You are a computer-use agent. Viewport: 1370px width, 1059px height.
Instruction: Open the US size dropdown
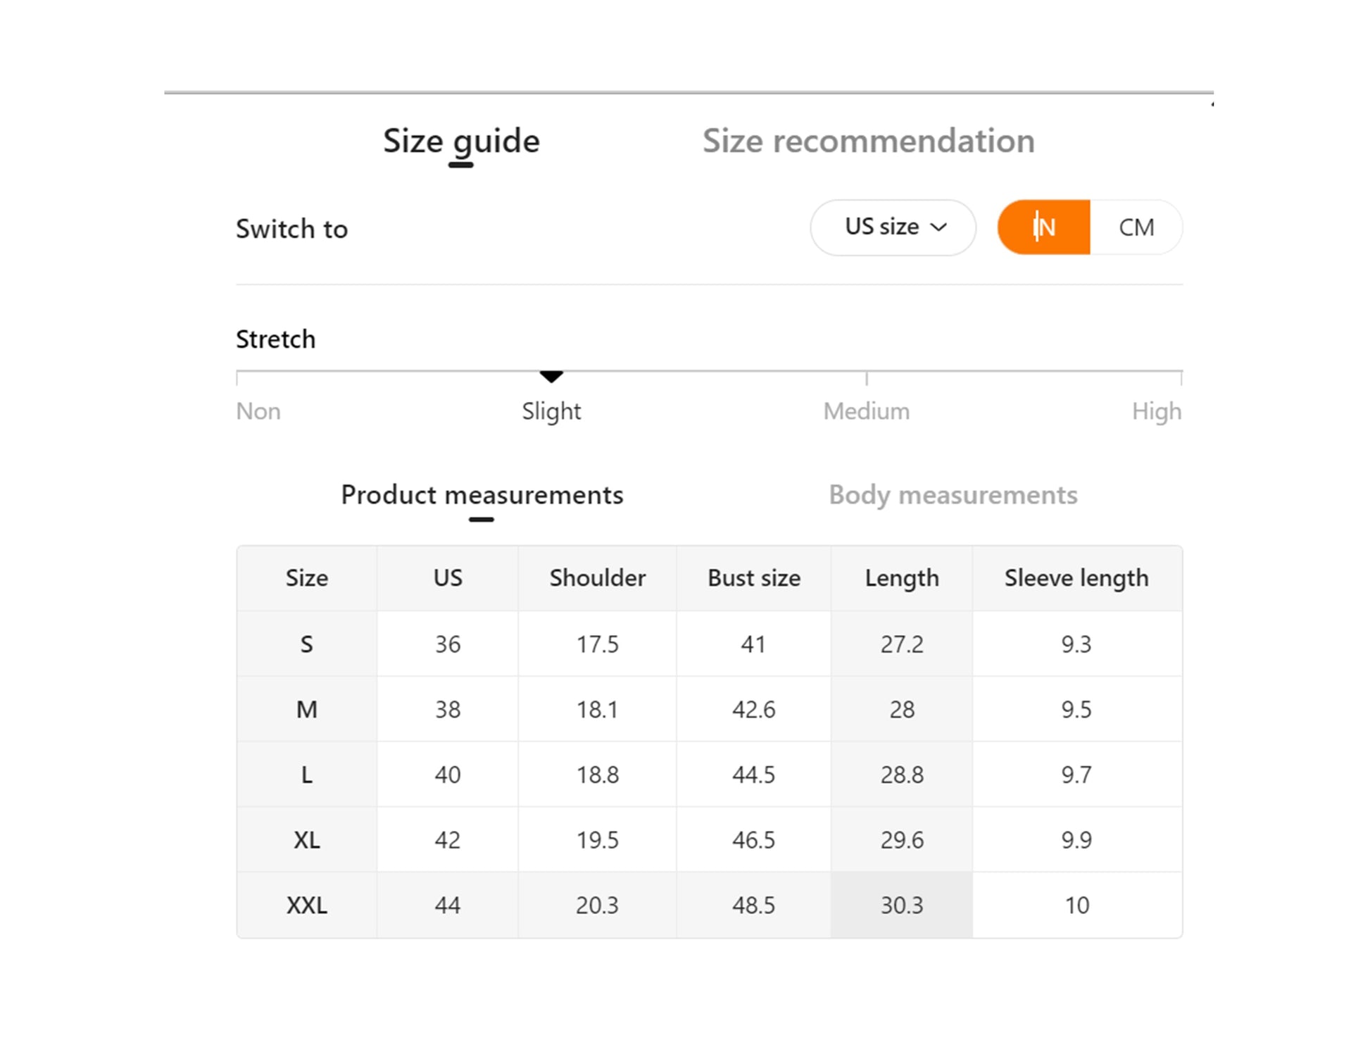893,227
